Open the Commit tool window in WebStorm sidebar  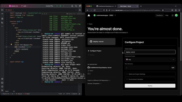(x=2, y=14)
